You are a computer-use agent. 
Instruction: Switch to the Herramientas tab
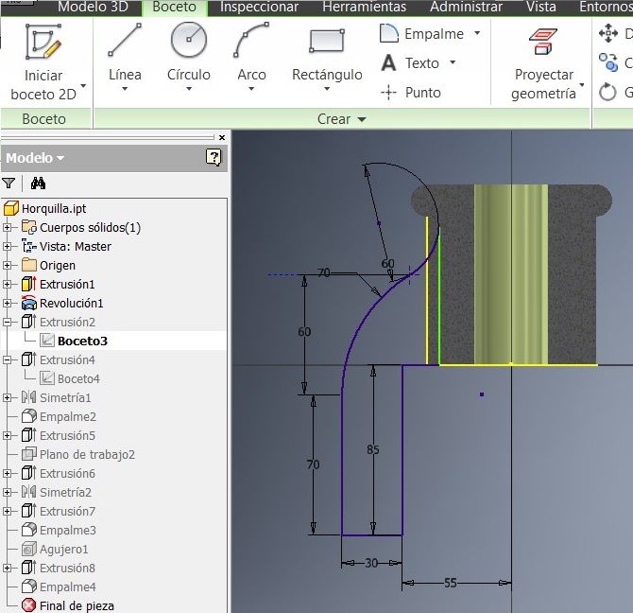coord(365,7)
